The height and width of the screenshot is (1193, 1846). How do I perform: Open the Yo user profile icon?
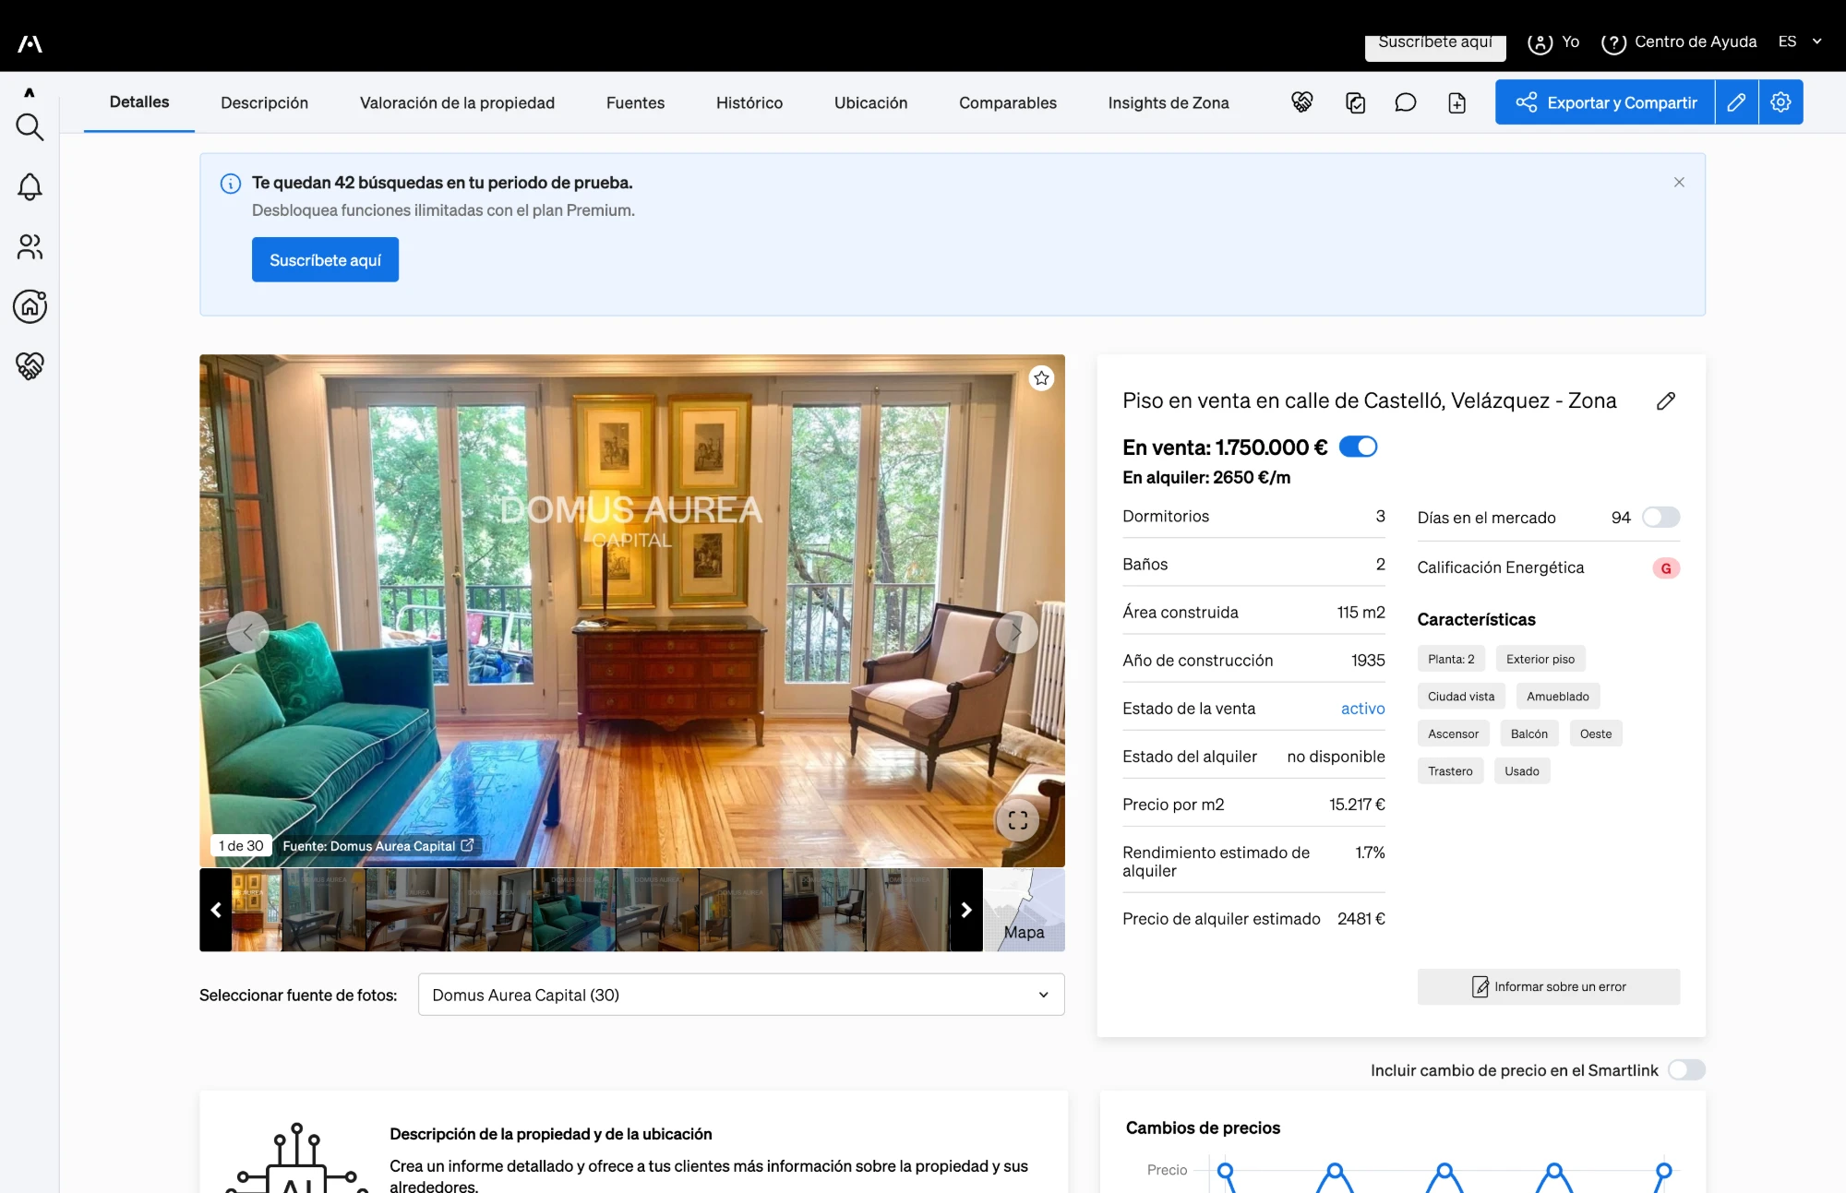point(1540,42)
